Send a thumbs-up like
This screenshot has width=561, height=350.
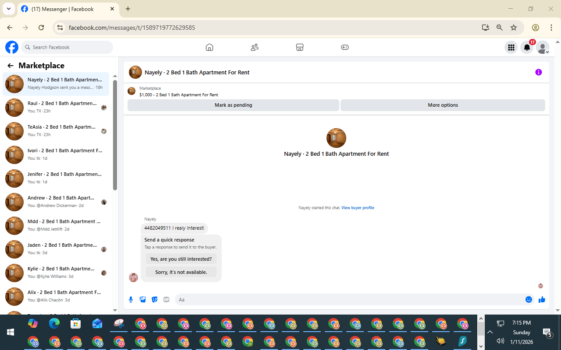[542, 300]
